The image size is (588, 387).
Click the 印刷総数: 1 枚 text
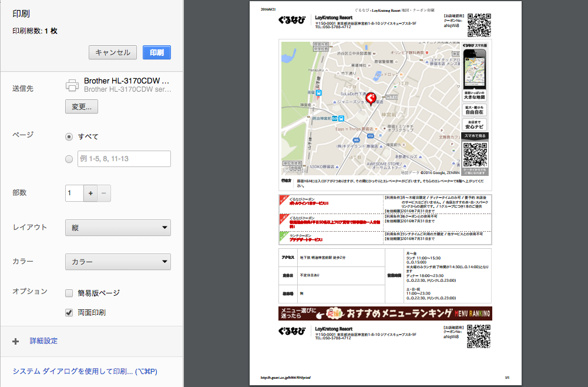(35, 31)
